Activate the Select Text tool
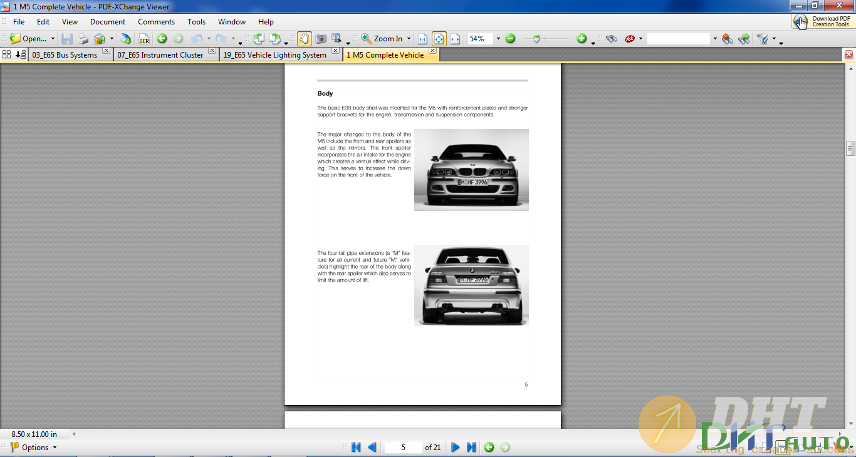856x457 pixels. [337, 39]
